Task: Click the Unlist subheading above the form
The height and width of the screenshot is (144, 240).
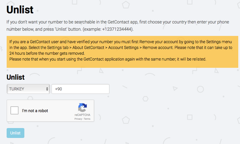Action: pyautogui.click(x=16, y=77)
